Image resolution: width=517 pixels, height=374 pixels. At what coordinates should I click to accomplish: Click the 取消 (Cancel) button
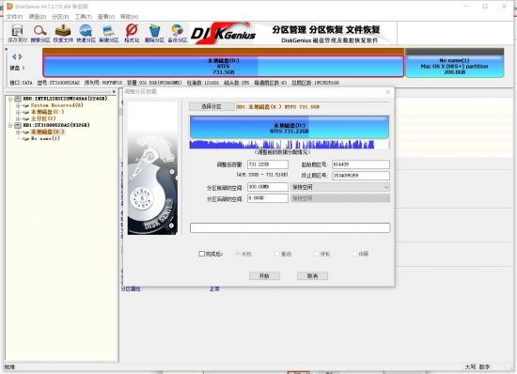click(x=312, y=276)
